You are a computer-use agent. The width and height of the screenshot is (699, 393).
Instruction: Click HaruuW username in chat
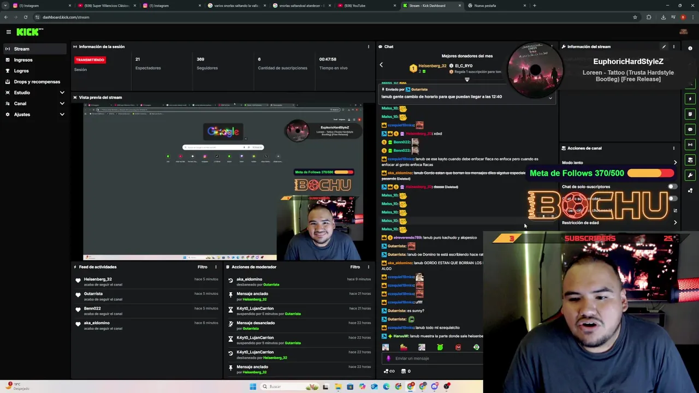click(x=401, y=336)
